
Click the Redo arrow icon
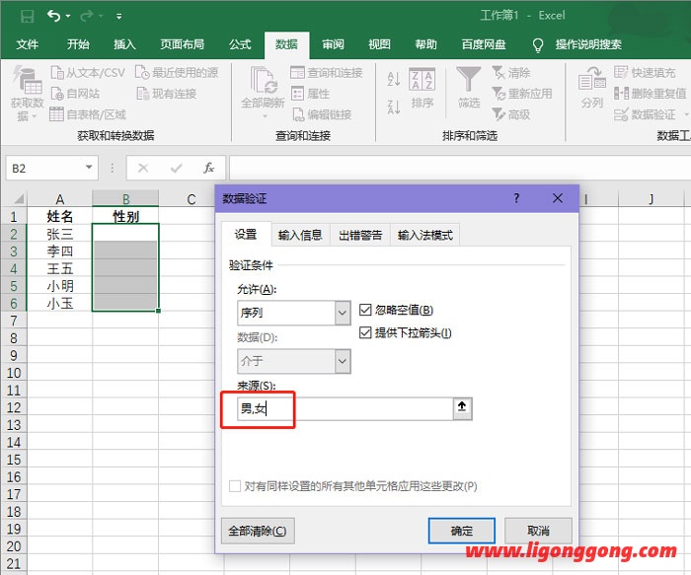click(87, 17)
